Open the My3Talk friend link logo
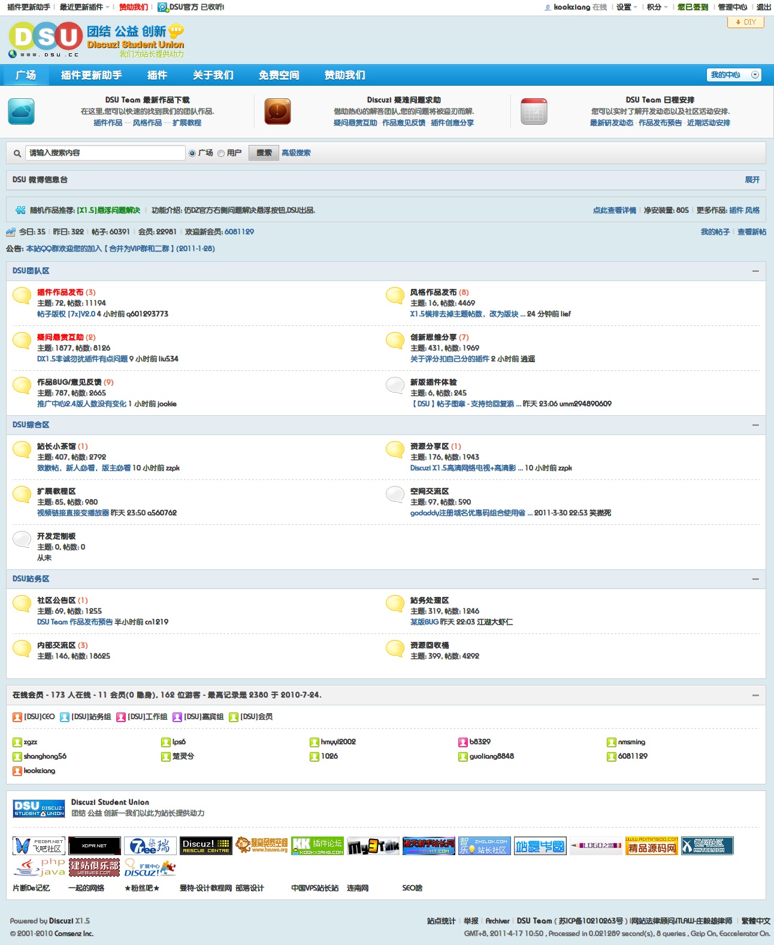 (373, 846)
